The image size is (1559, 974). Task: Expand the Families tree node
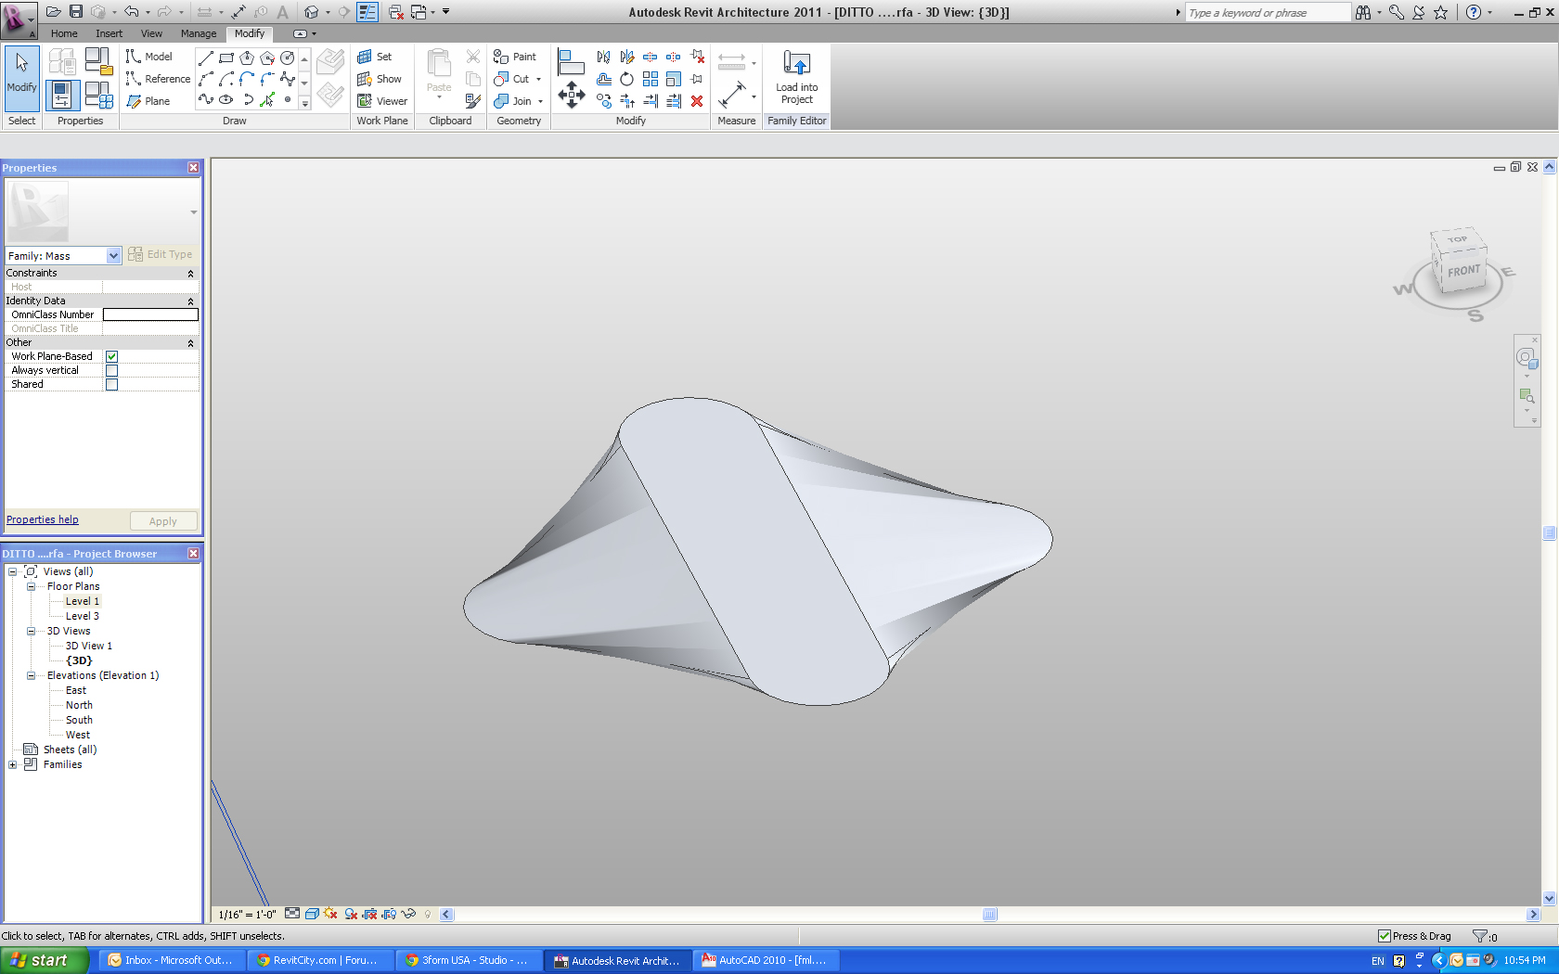[13, 765]
